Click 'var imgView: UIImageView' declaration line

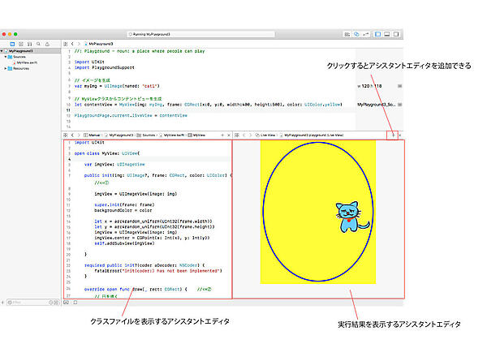(114, 164)
